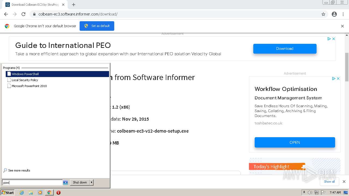Show hidden tray icons arrow
Screen dimensions: 349x196
[304, 192]
